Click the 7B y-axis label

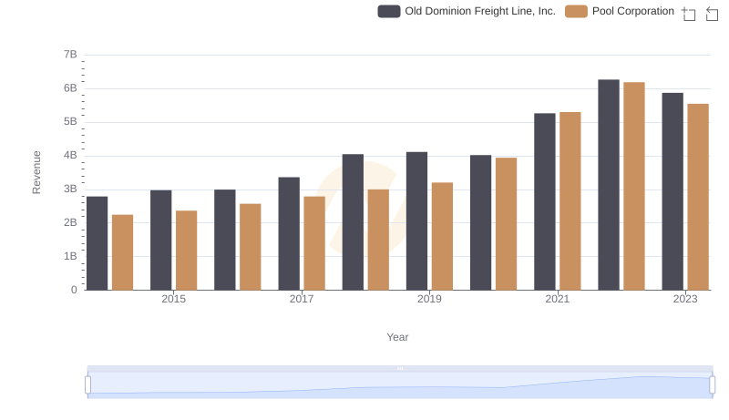(70, 55)
